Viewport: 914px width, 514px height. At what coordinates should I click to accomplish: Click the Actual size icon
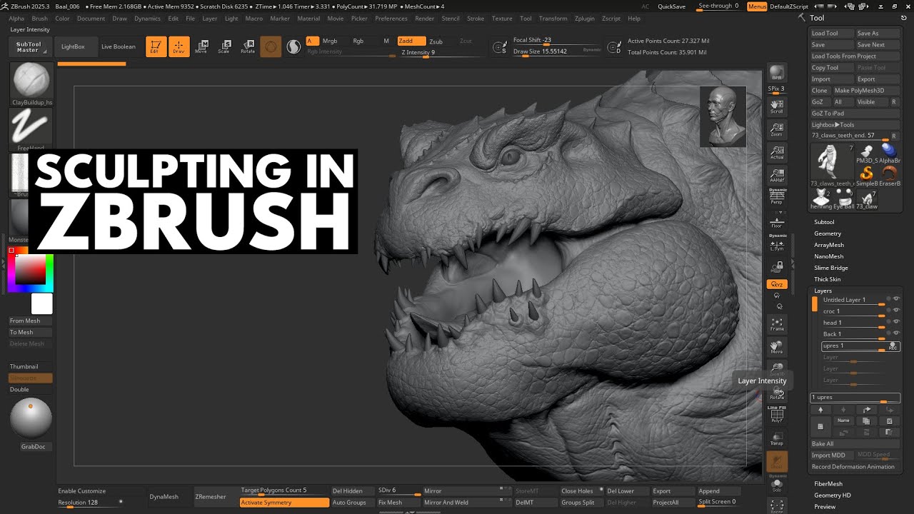[776, 152]
